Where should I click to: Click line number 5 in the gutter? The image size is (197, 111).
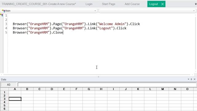6,32
